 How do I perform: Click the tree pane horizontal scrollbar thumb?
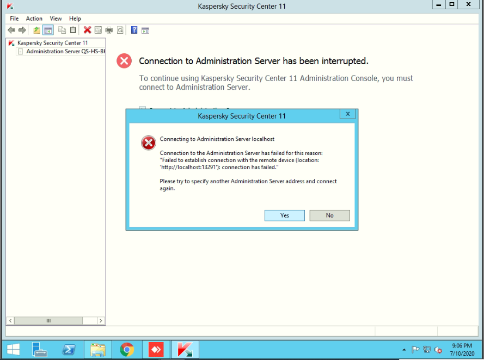[48, 320]
